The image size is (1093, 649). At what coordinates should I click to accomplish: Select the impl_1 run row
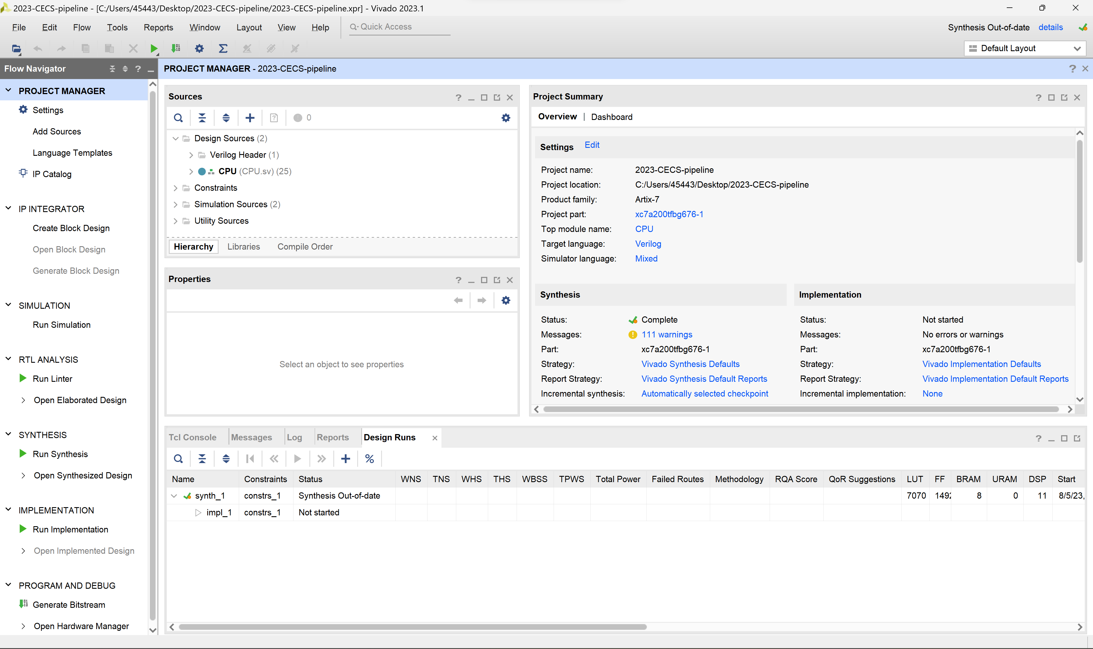pos(625,512)
